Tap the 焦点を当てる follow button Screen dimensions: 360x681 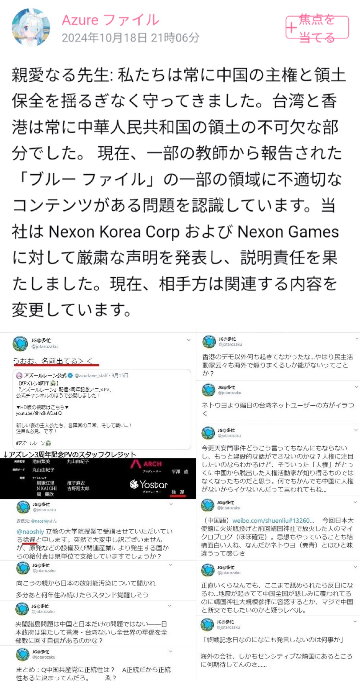[x=317, y=28]
